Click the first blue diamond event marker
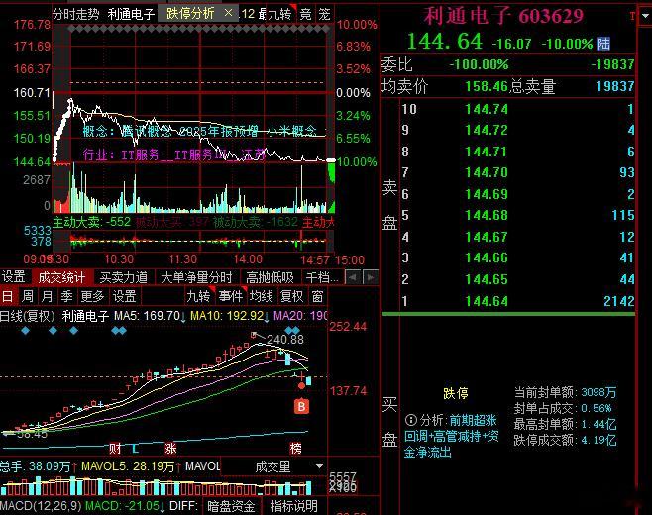The width and height of the screenshot is (652, 515). [26, 331]
